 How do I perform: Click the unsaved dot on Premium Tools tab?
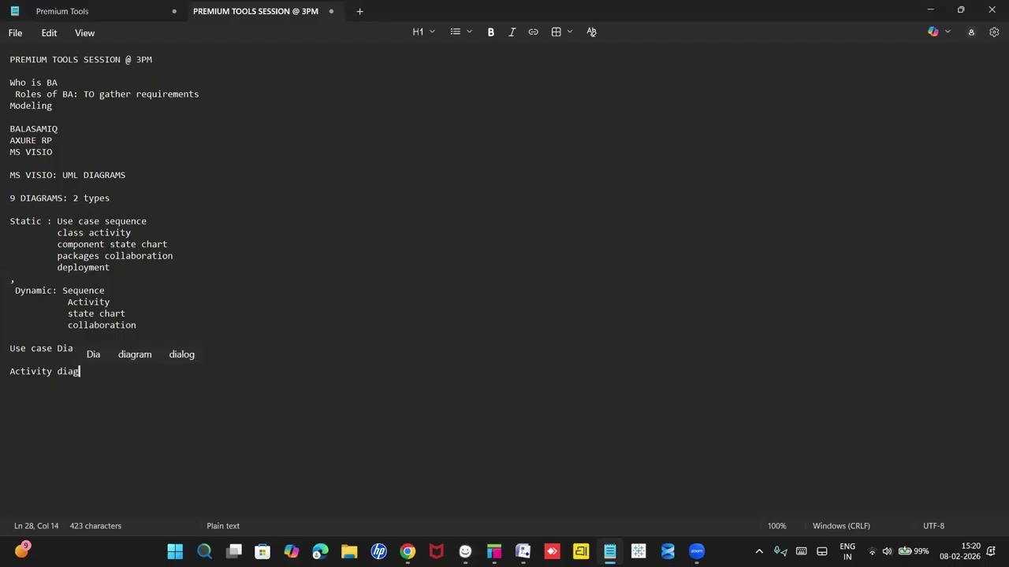coord(173,11)
